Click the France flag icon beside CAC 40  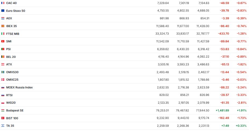3,3
